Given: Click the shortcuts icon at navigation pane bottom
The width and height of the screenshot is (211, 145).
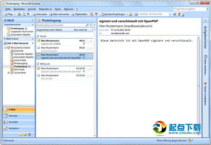Looking at the screenshot, I should point(29,134).
